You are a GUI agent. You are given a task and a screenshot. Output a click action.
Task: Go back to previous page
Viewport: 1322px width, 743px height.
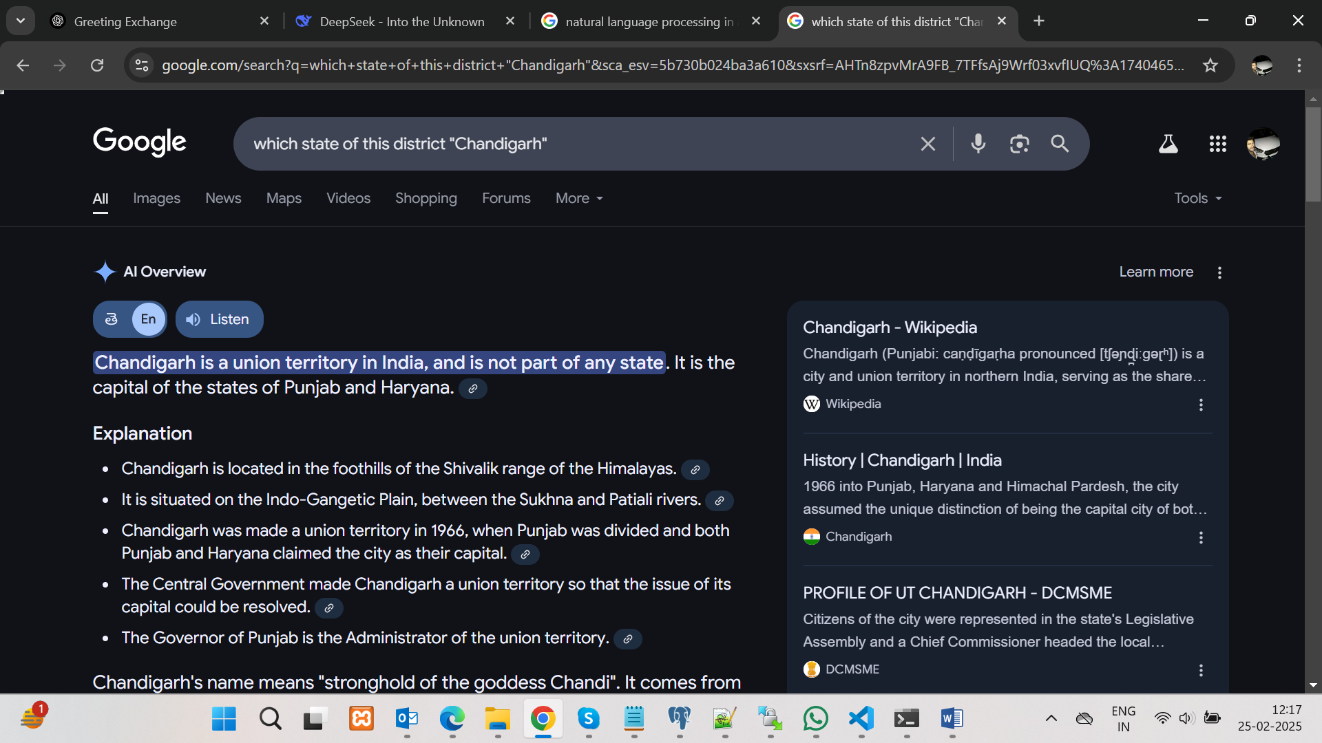point(23,65)
